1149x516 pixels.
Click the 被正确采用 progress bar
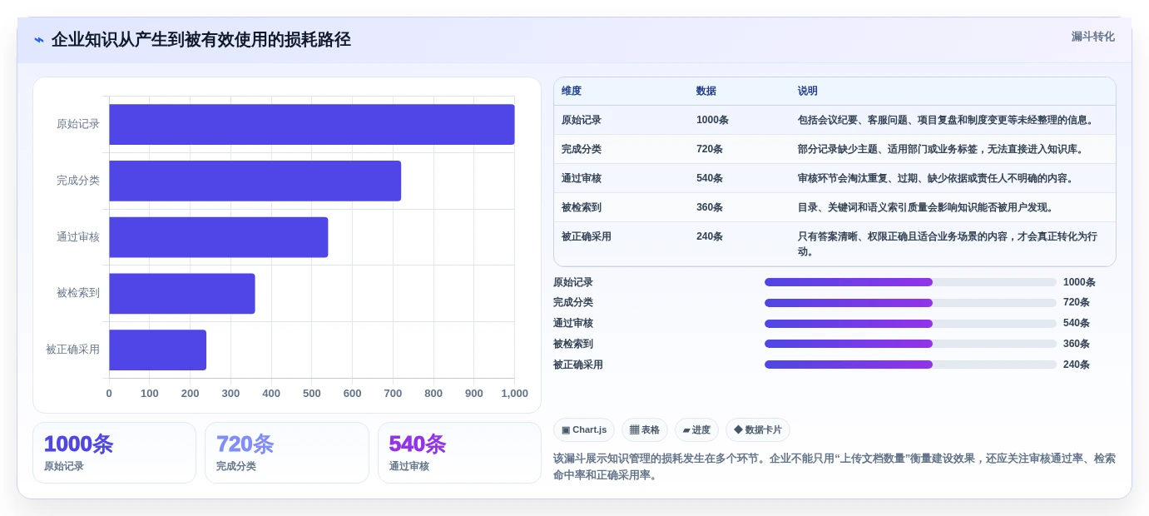point(910,365)
